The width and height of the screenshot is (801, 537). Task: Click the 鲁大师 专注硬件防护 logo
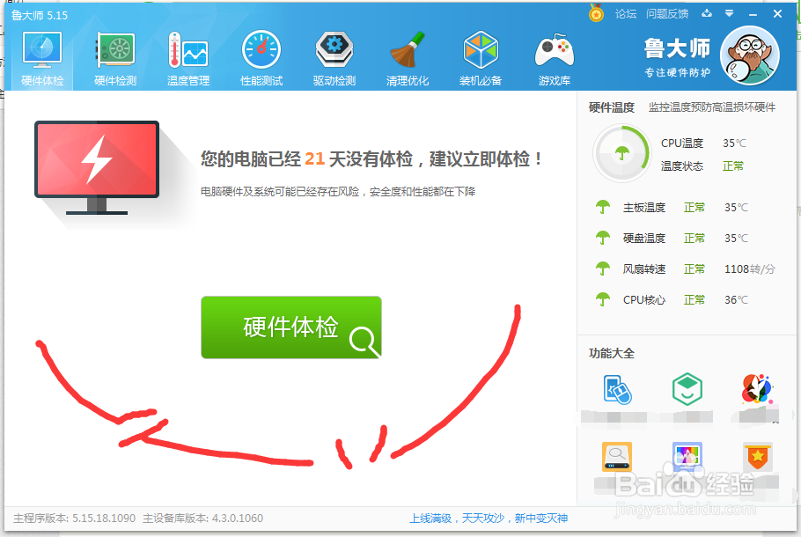[677, 57]
